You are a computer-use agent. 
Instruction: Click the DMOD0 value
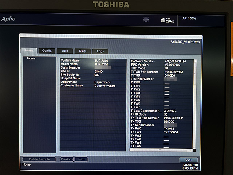click(x=170, y=75)
